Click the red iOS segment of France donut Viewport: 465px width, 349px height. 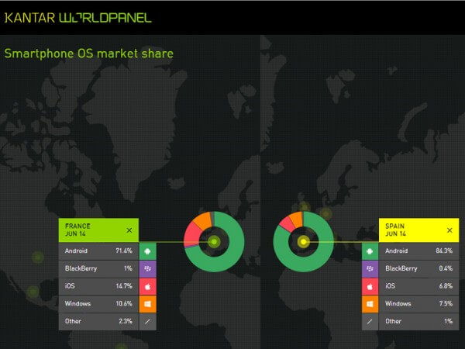click(192, 234)
